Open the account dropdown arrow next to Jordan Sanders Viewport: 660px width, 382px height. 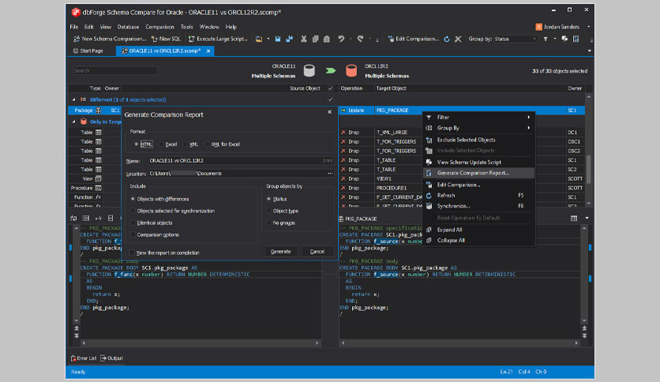coord(588,27)
